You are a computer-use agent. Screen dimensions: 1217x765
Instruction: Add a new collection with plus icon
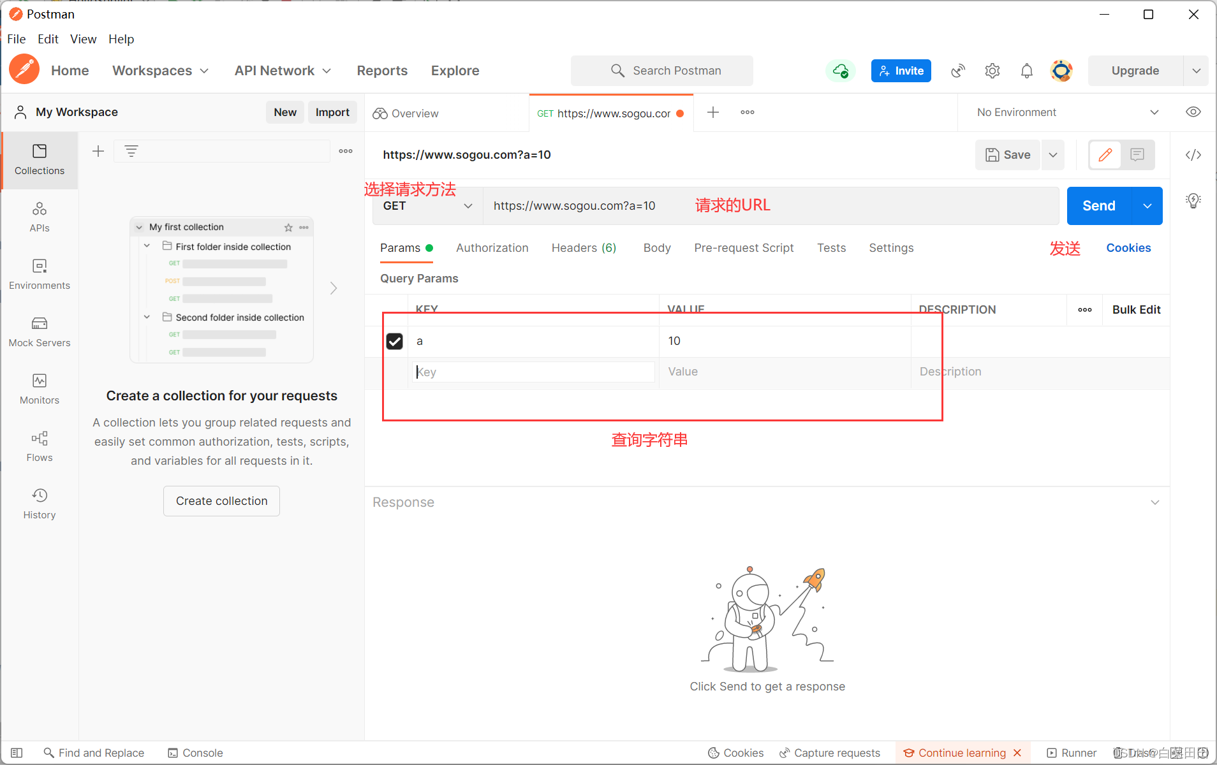(98, 151)
